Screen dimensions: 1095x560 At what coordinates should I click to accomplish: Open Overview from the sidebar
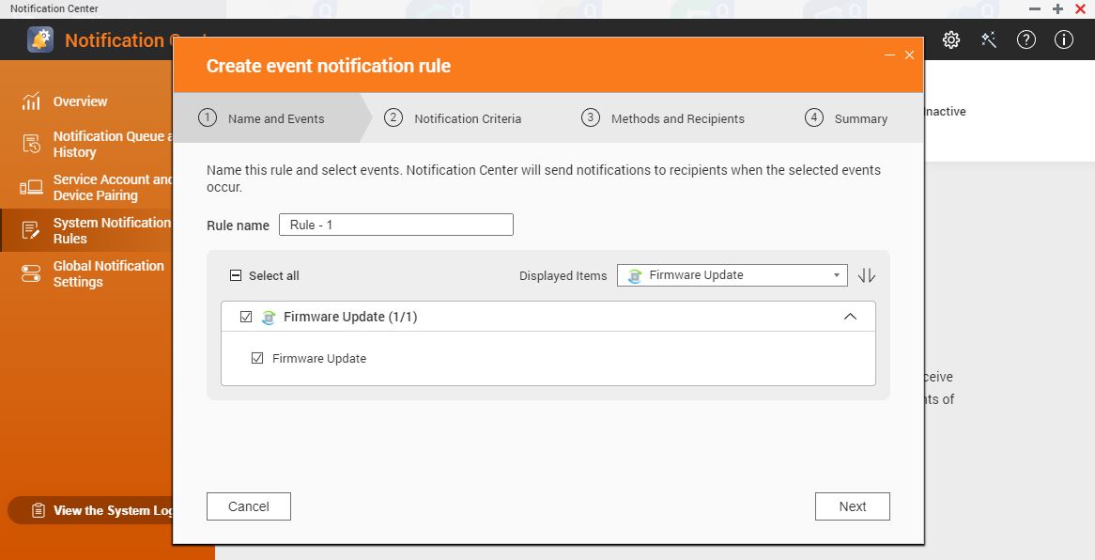pyautogui.click(x=80, y=101)
